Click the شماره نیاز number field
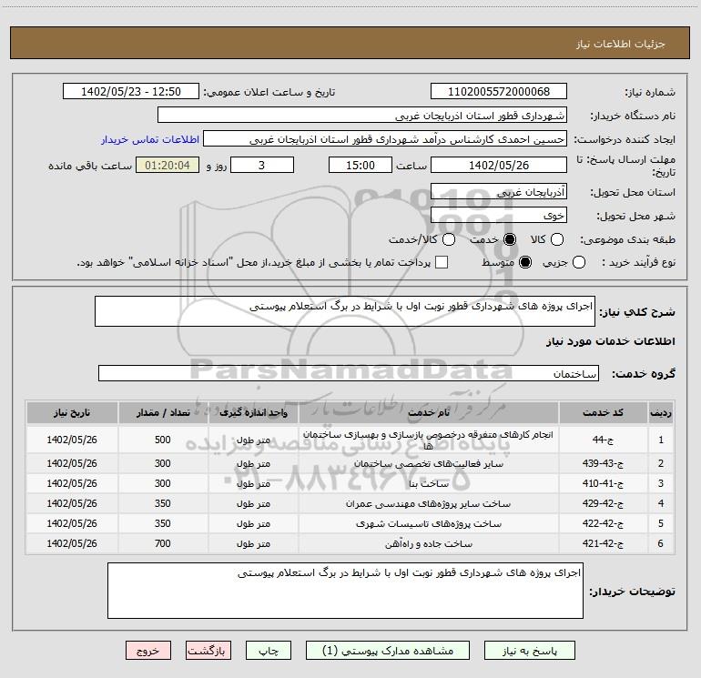Viewport: 701px width, 678px height. pyautogui.click(x=499, y=92)
